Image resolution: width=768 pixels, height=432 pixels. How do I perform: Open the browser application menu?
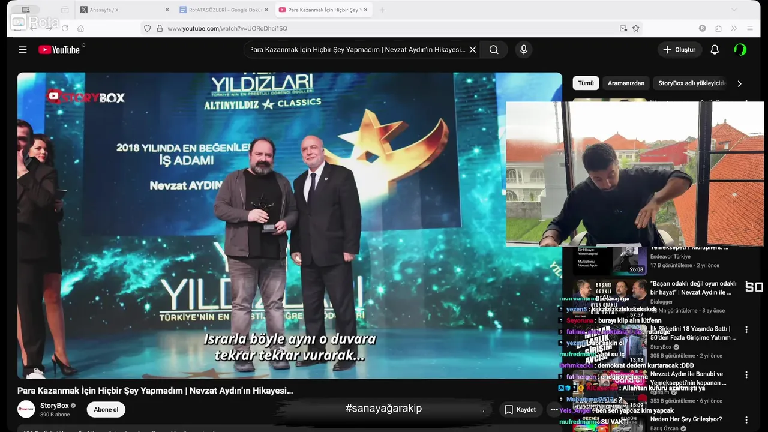(x=750, y=28)
